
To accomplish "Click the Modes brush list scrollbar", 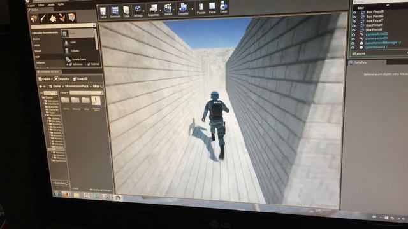I will click(x=97, y=39).
